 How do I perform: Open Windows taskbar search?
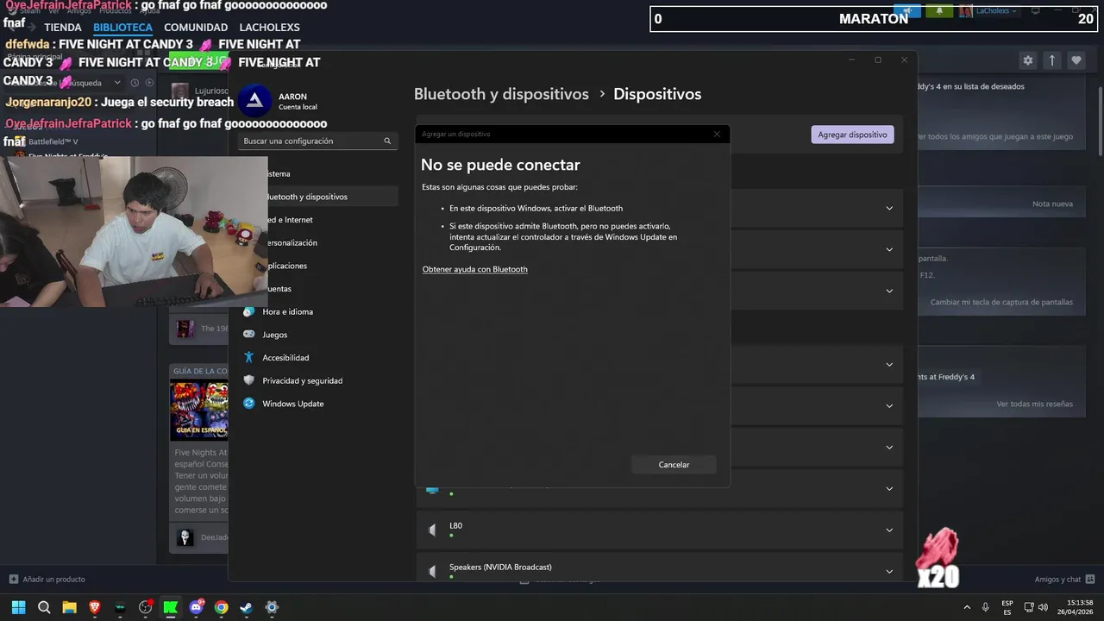tap(44, 607)
